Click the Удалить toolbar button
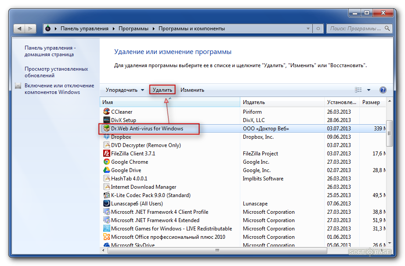Image resolution: width=405 pixels, height=266 pixels. pos(162,90)
